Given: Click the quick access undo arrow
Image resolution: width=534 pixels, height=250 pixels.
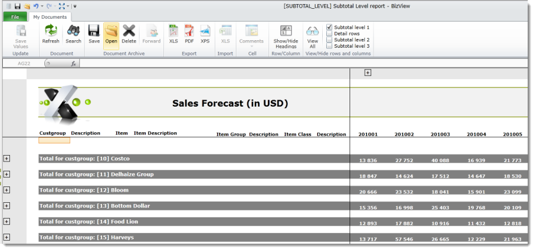Looking at the screenshot, I should 36,6.
